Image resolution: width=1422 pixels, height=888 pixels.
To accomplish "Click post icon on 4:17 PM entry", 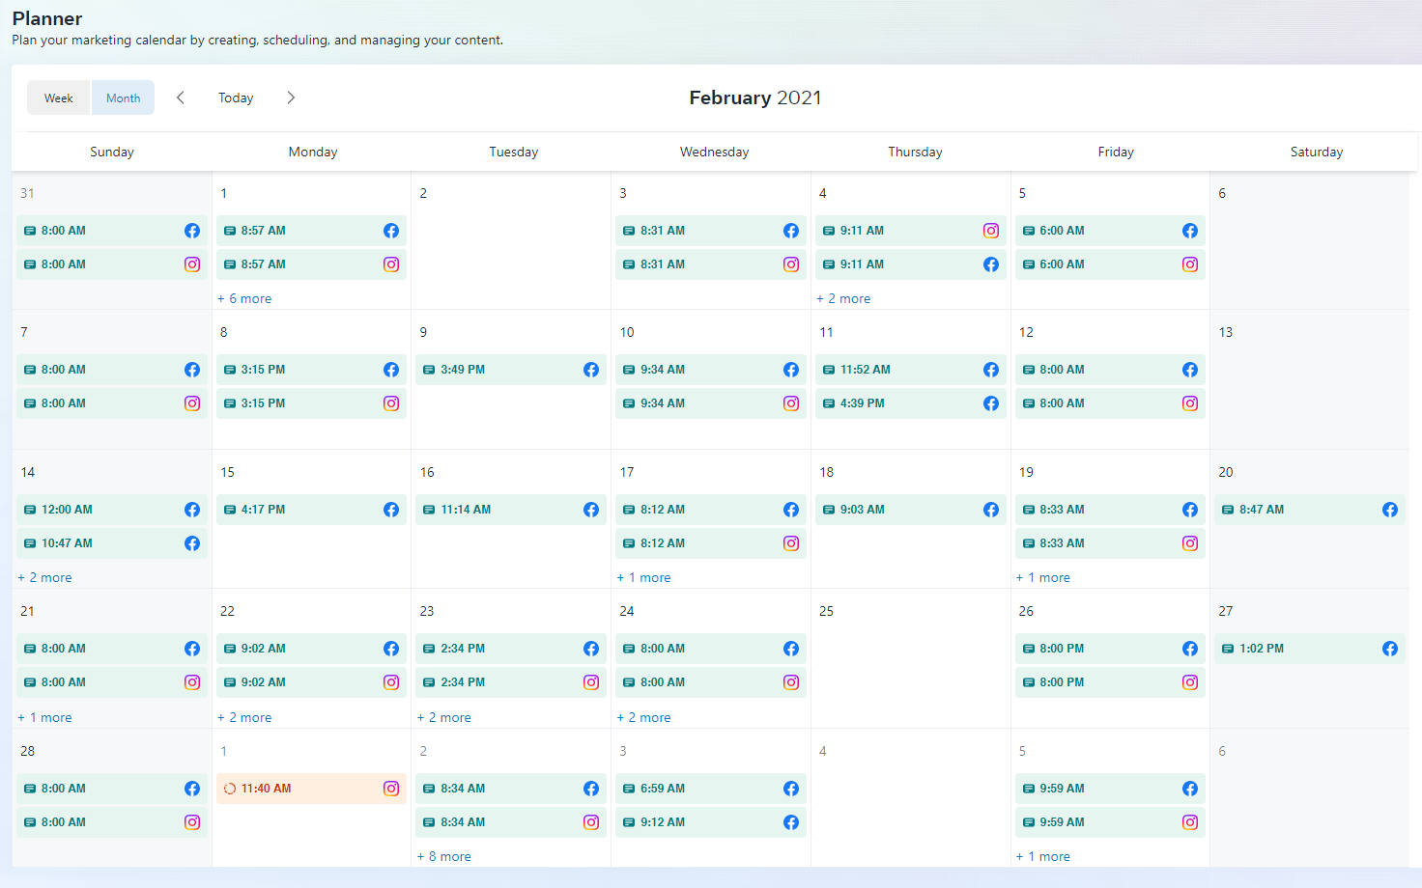I will pos(230,510).
